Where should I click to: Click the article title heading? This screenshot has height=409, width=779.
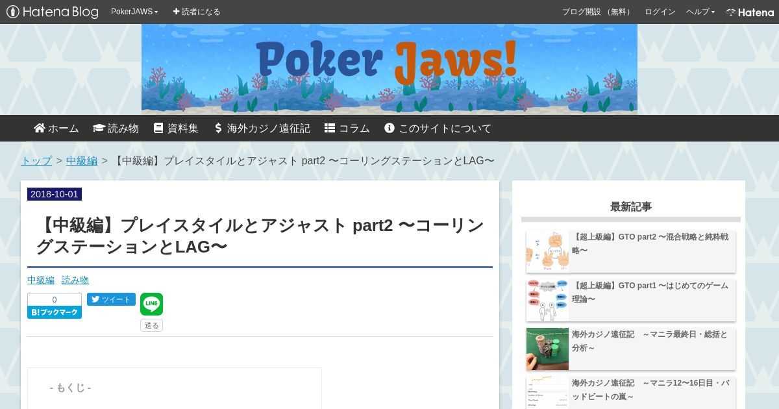click(x=260, y=236)
